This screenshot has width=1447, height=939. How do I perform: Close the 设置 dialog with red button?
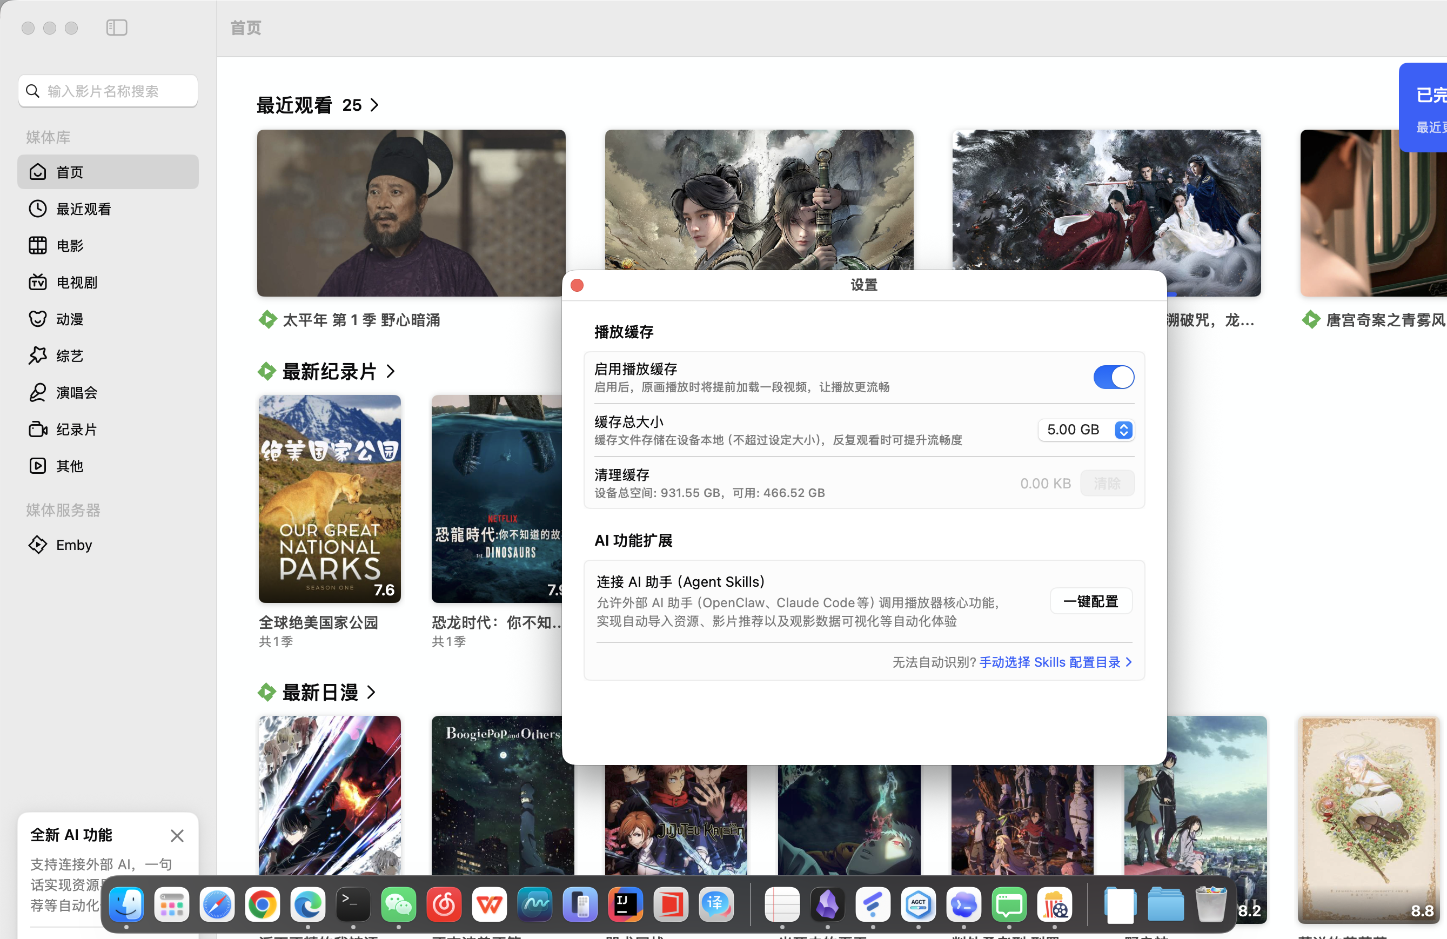pyautogui.click(x=578, y=285)
